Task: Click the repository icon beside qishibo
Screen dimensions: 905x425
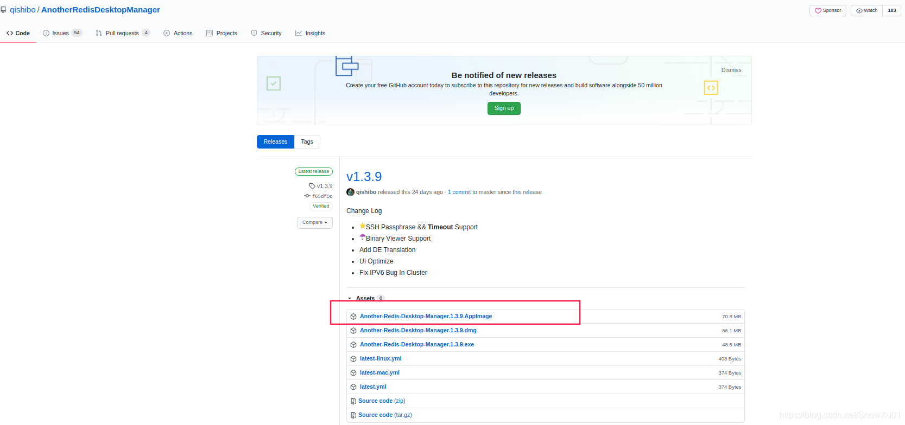Action: tap(3, 10)
